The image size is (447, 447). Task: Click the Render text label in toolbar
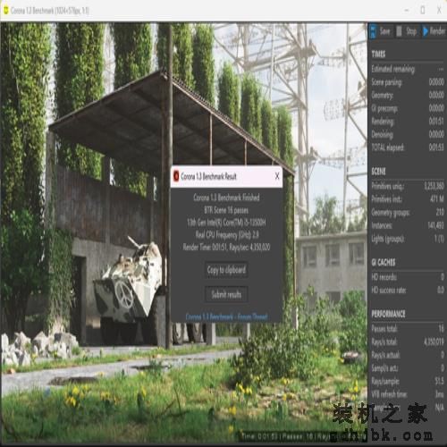437,31
